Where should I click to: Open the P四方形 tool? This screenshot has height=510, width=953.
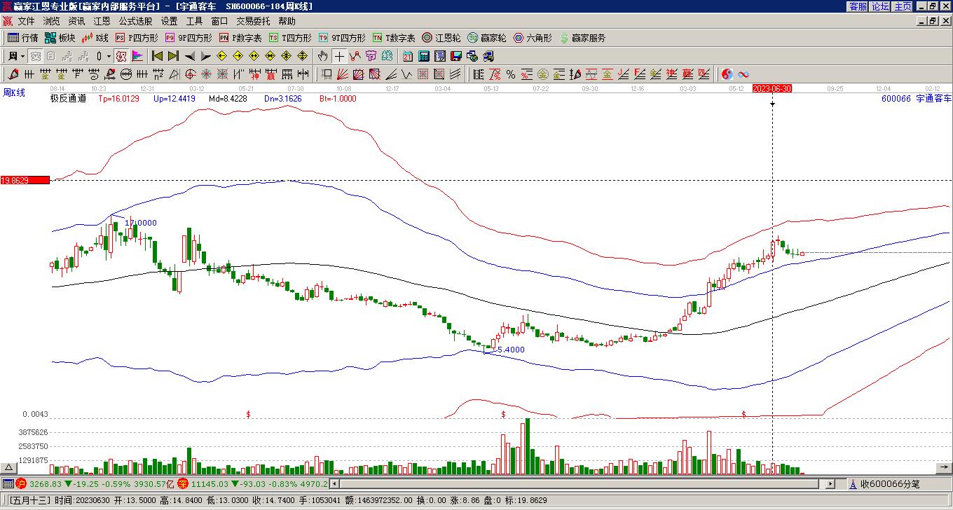pyautogui.click(x=137, y=38)
